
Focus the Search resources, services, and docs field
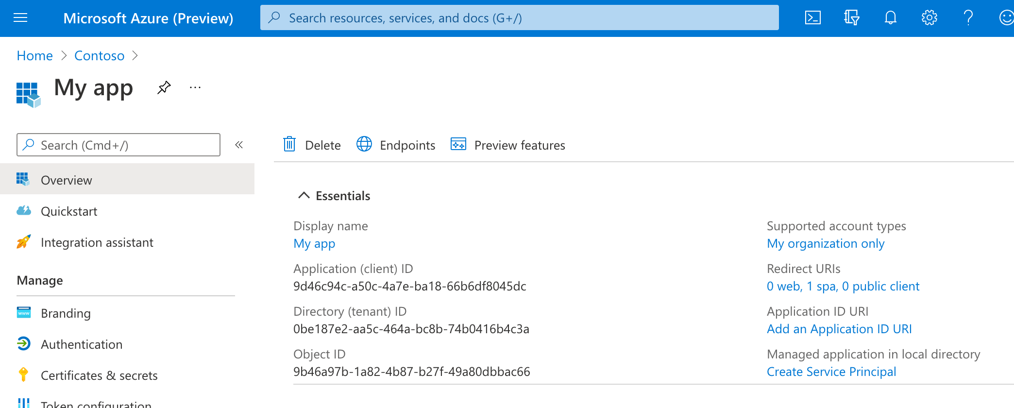pyautogui.click(x=520, y=17)
